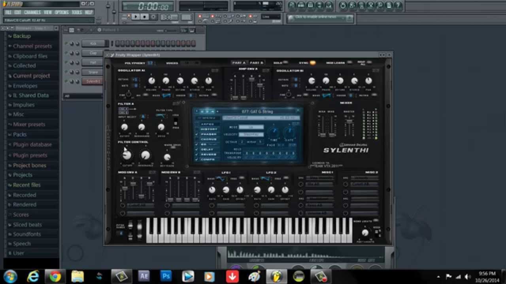The image size is (506, 284).
Task: Open the OPTIONS menu
Action: click(62, 12)
